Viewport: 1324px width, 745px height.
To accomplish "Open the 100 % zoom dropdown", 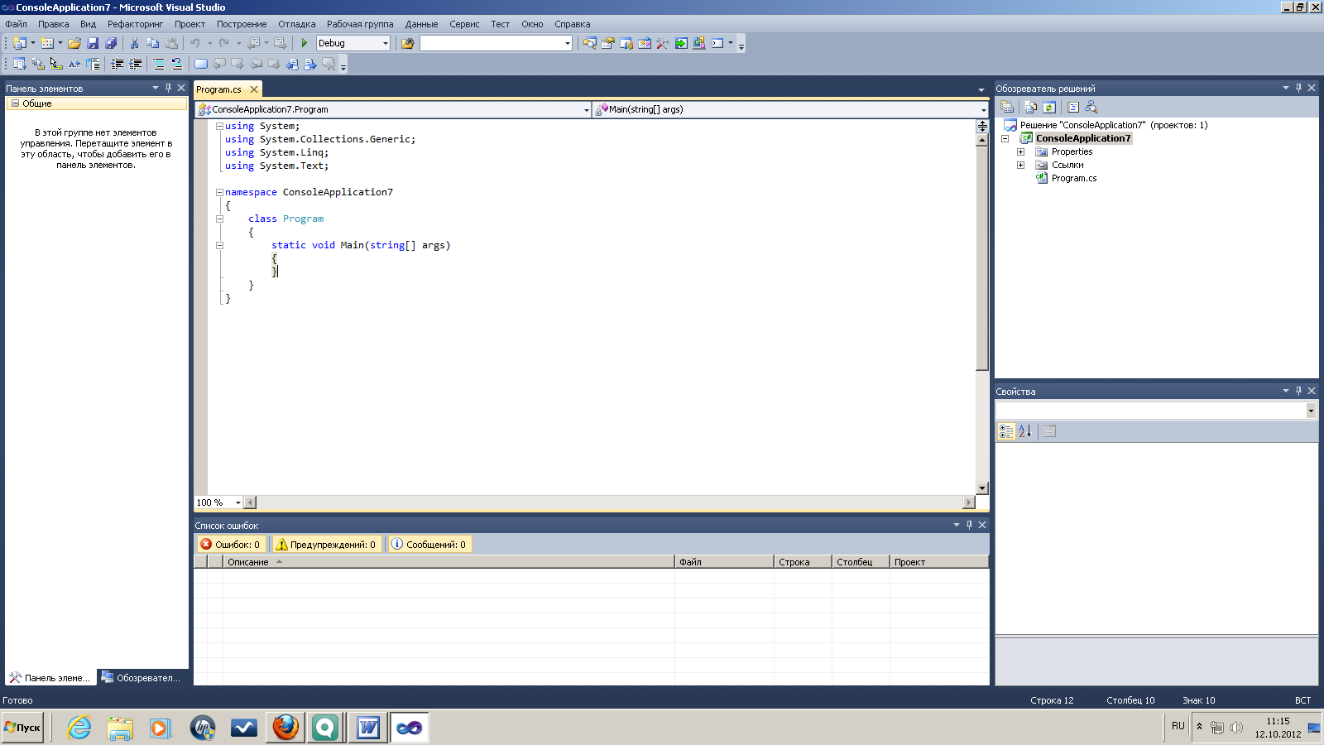I will [237, 502].
